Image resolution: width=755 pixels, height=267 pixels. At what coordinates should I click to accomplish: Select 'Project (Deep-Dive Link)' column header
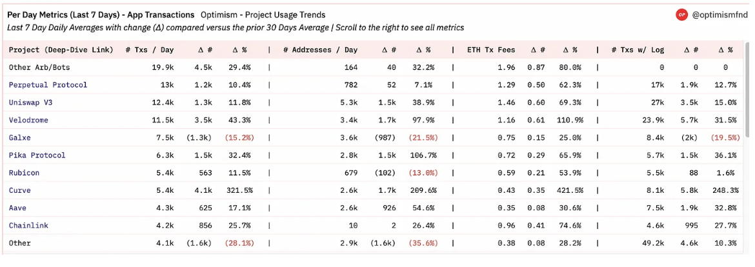tap(61, 50)
